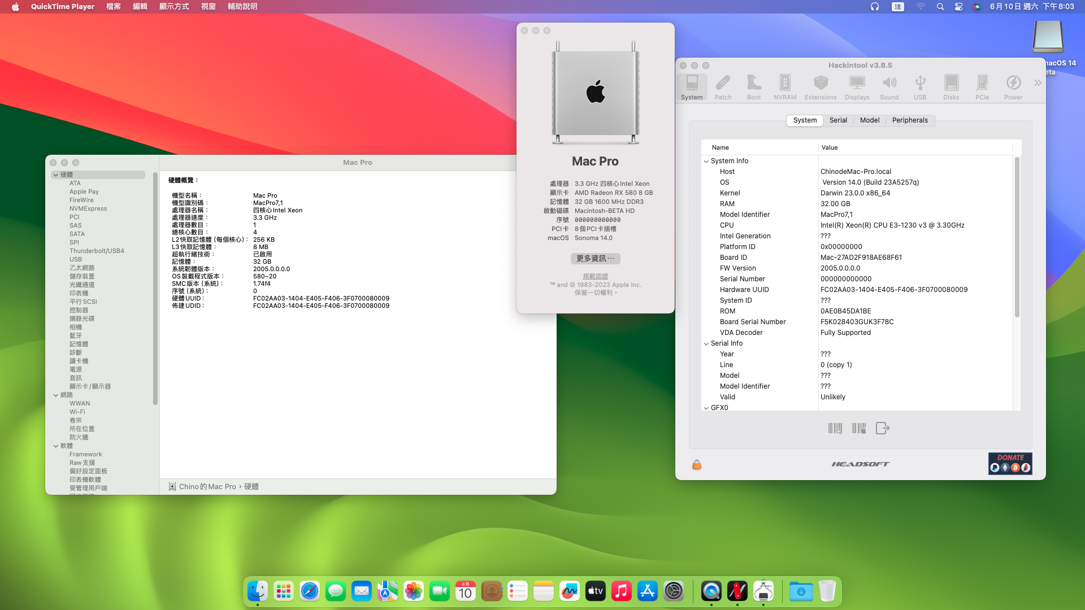
Task: Open Control Center in menu bar
Action: [959, 7]
